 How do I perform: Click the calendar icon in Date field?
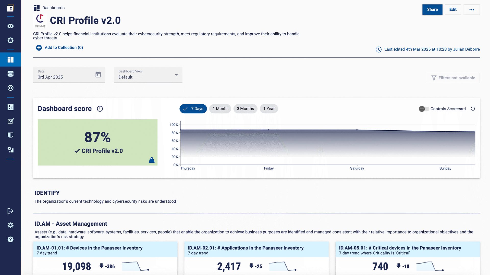[x=98, y=75]
